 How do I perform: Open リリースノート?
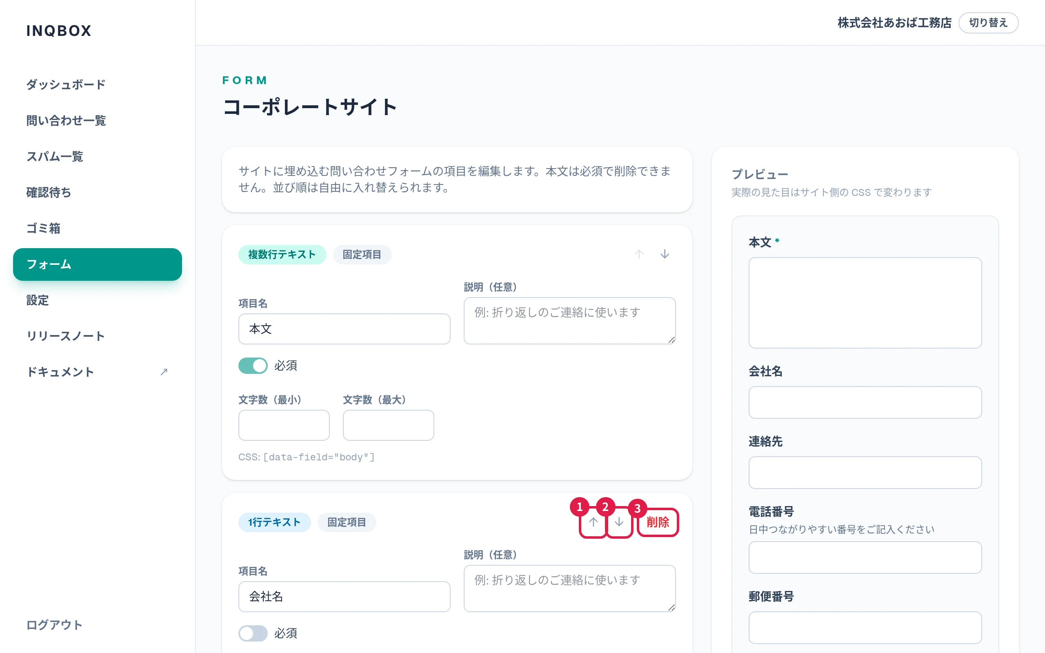click(97, 336)
